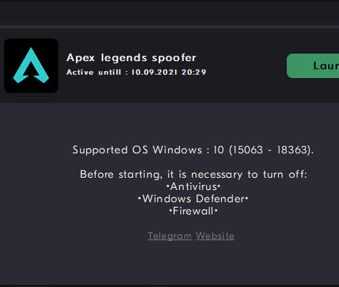
Task: Click the Windows Defender bullet item
Action: click(193, 199)
